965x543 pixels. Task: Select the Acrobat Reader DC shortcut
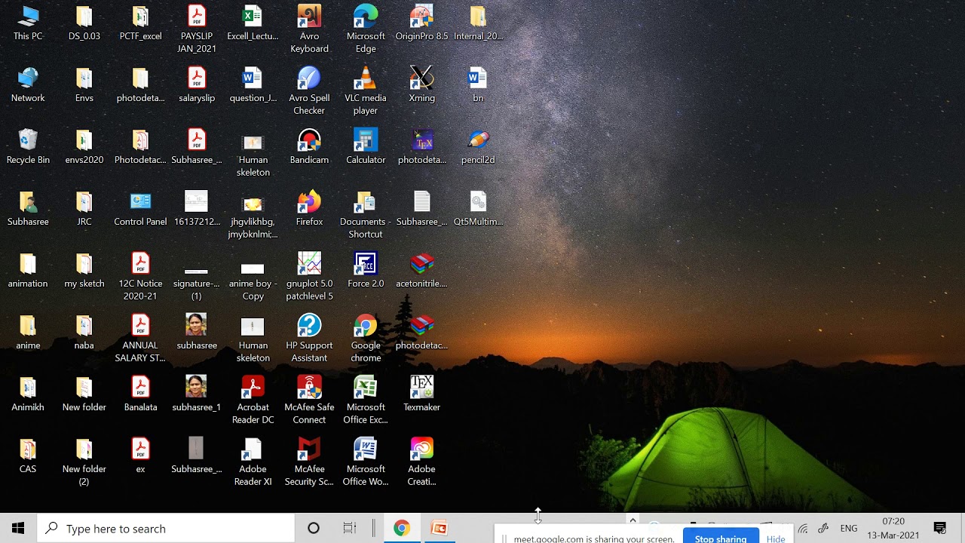click(253, 400)
